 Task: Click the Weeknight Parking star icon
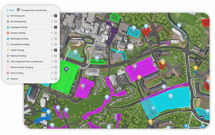8,39
